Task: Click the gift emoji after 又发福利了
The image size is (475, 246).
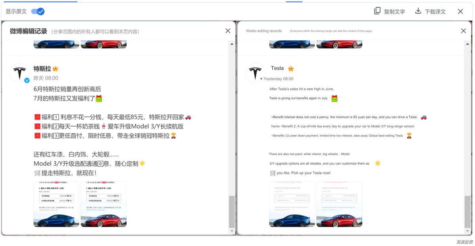Action: 99,98
